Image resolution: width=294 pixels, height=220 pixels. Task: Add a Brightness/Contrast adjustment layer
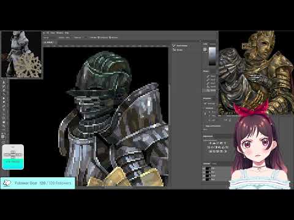210,143
